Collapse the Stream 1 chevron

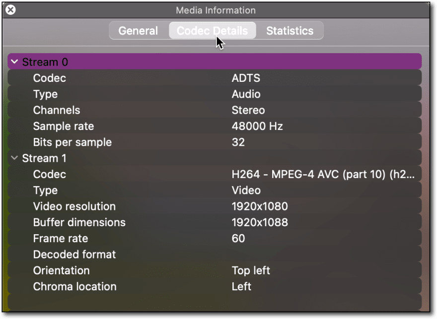14,158
